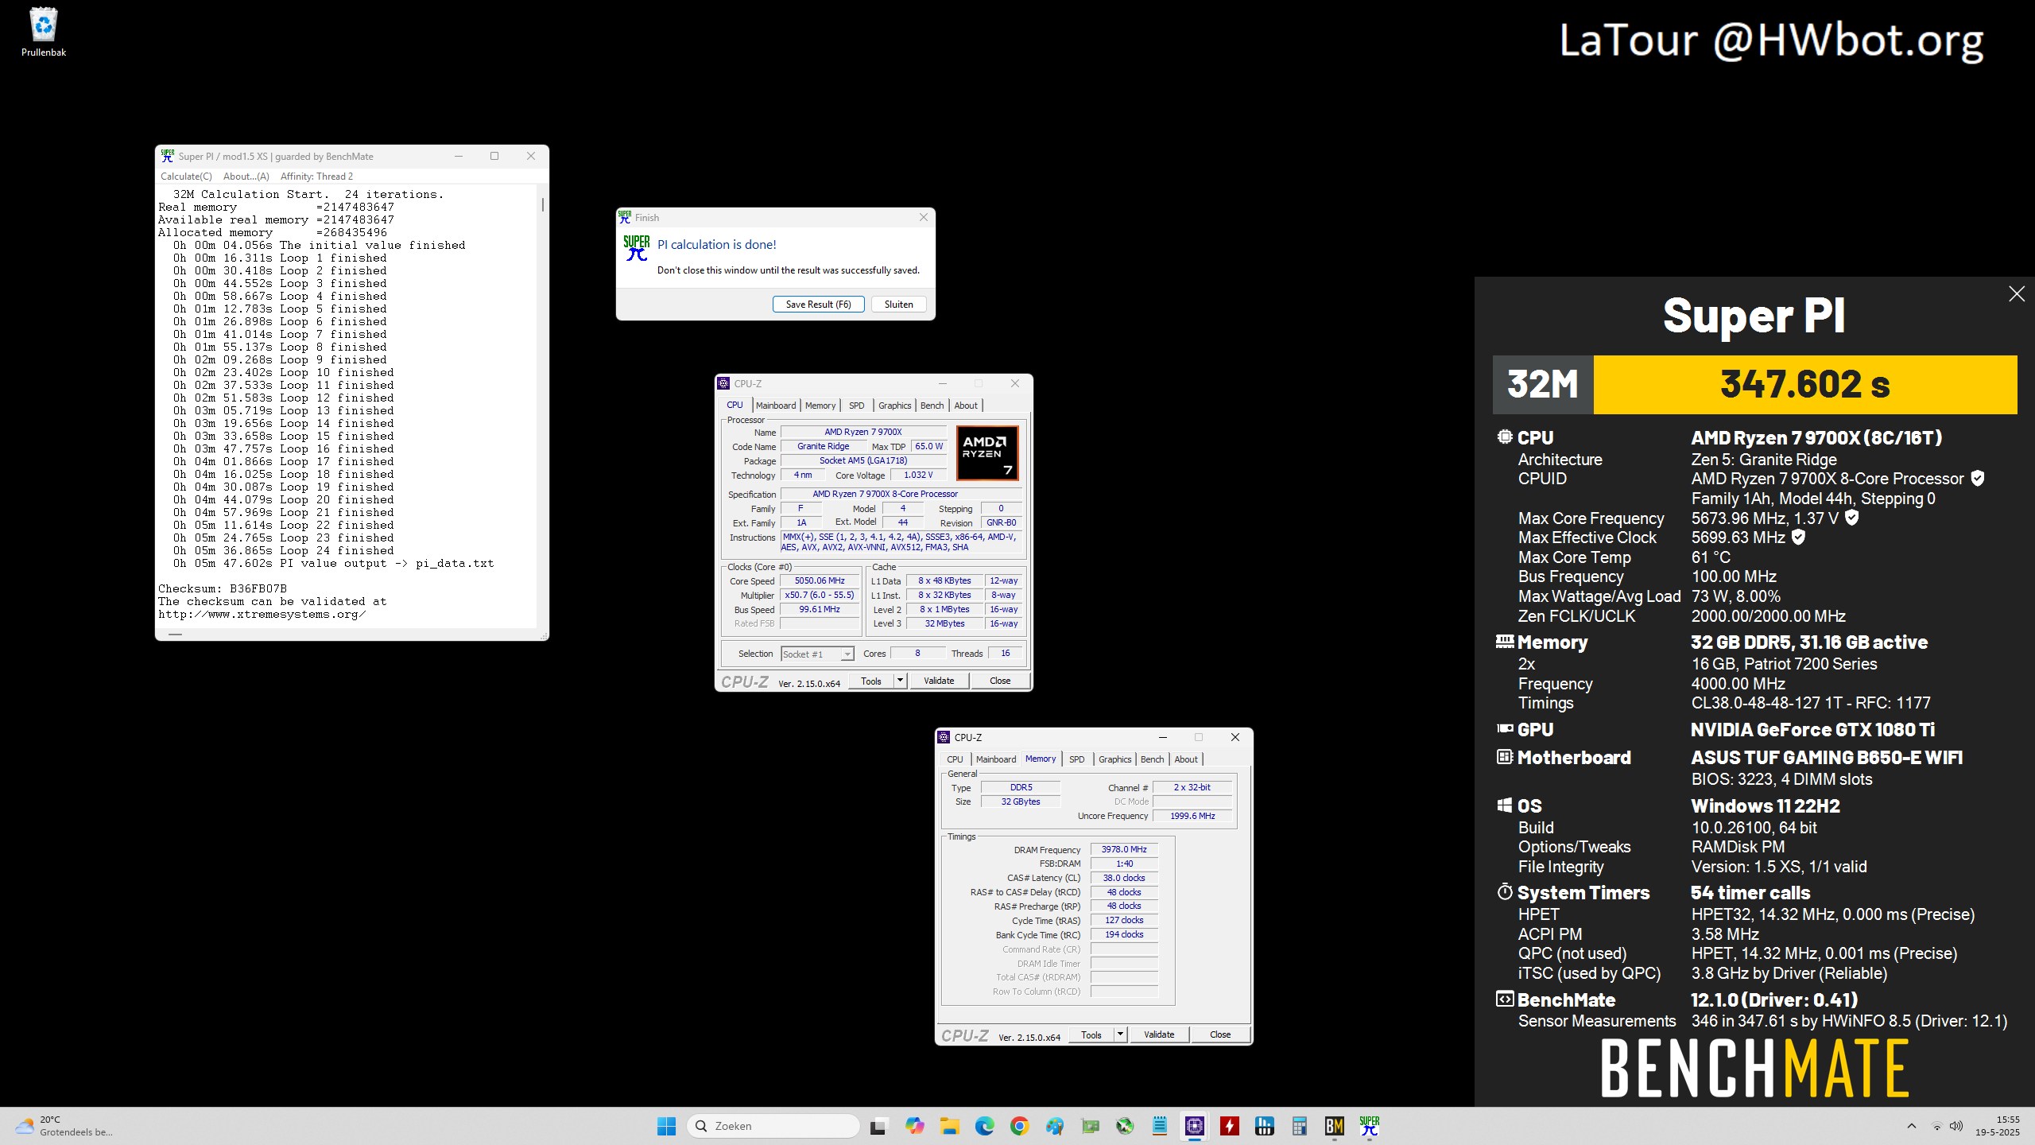Open the blue bar-chart app on taskbar

click(x=1265, y=1126)
